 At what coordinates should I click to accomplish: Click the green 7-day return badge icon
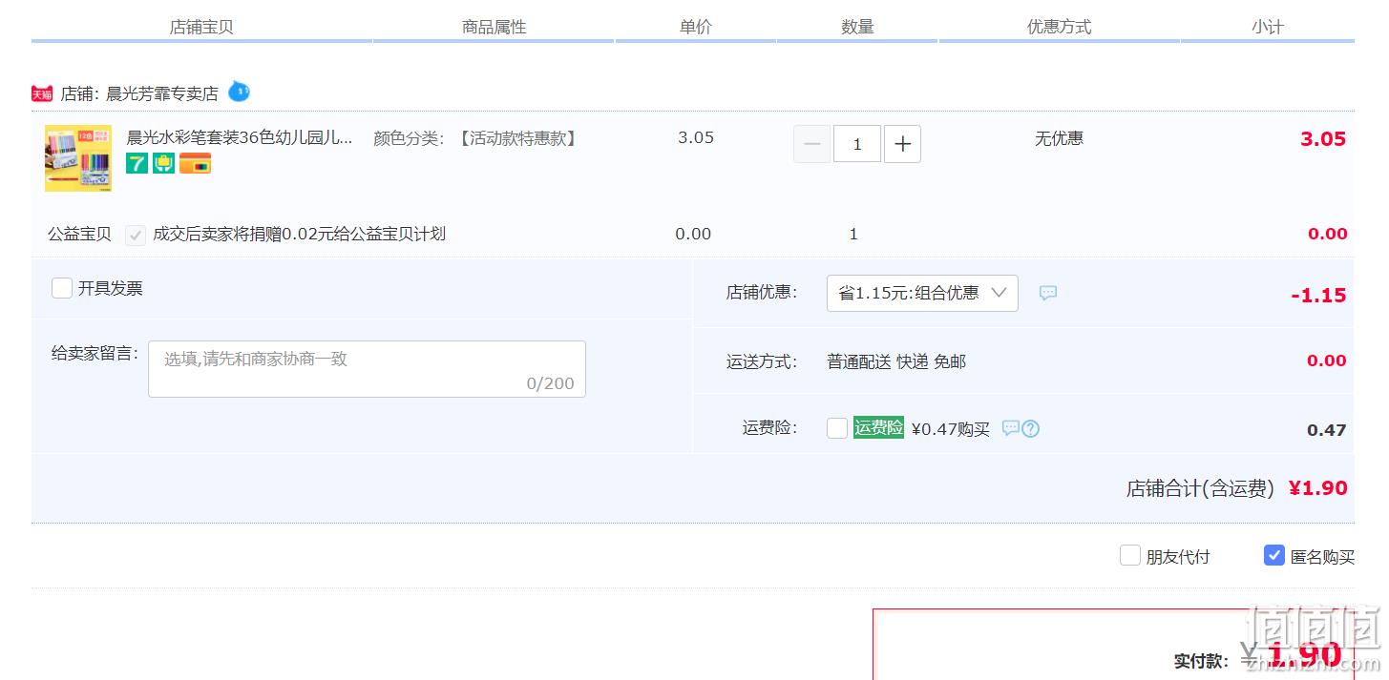coord(137,163)
